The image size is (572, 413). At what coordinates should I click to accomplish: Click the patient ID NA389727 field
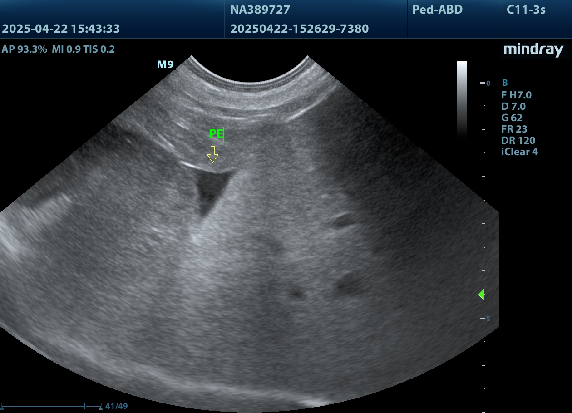pos(260,10)
